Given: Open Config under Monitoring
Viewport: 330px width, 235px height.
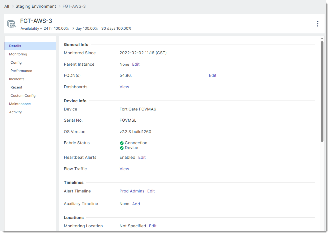Looking at the screenshot, I should coord(16,63).
